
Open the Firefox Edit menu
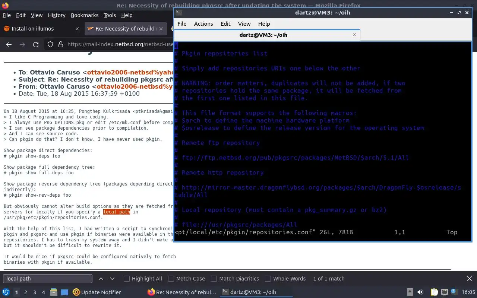tap(21, 15)
